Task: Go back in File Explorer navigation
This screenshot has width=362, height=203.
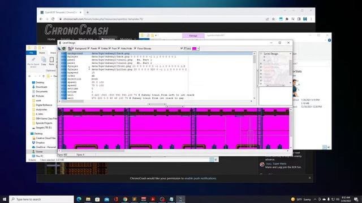Action: (29, 76)
